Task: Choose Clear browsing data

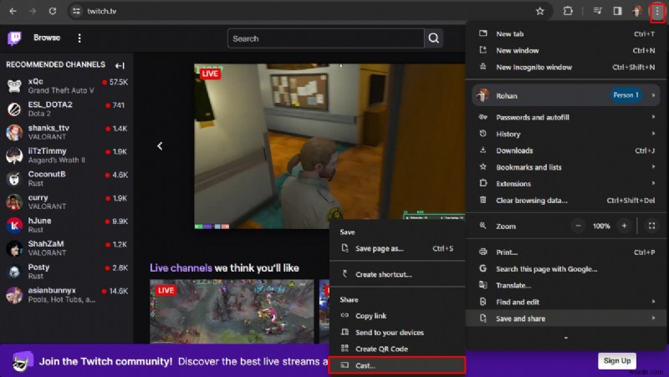Action: coord(567,200)
